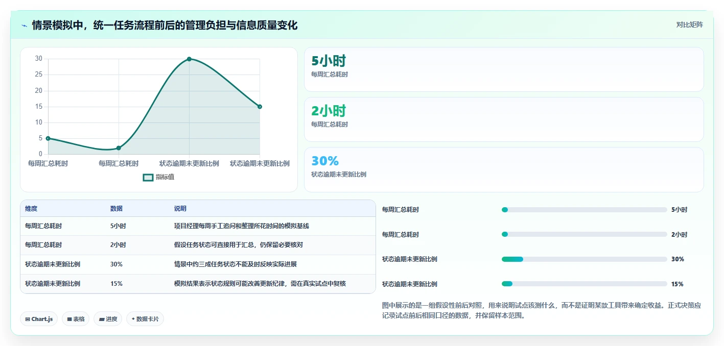This screenshot has width=724, height=346.
Task: Click the 进度 chip
Action: 108,319
